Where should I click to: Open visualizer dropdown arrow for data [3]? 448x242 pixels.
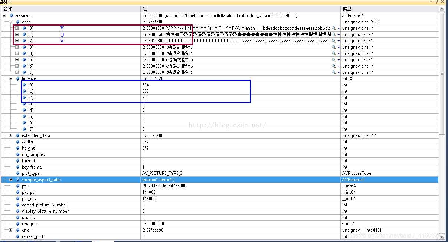tap(339, 47)
